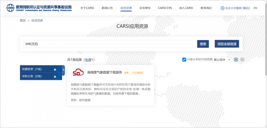267x128 pixels.
Task: Switch to the list table view icon
Action: pyautogui.click(x=242, y=59)
